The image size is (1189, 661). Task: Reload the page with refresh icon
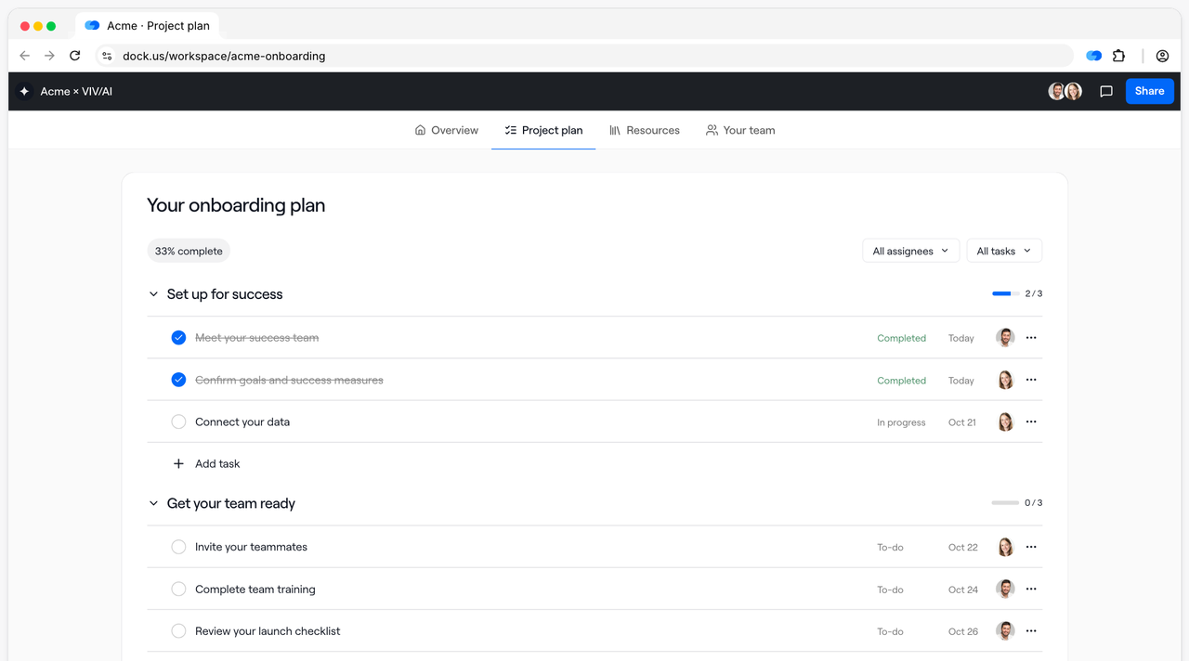point(75,56)
